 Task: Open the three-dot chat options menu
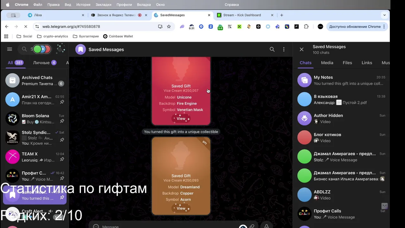(284, 49)
